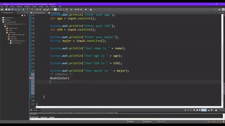Expand UserInput.java in Package Explorer
Viewport: 225px width, 126px height.
coord(9,43)
